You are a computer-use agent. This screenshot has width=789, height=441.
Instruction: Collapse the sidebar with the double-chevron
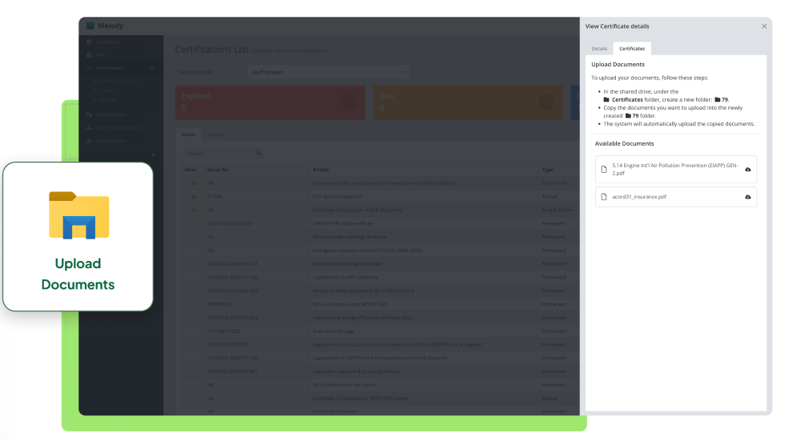click(x=153, y=155)
